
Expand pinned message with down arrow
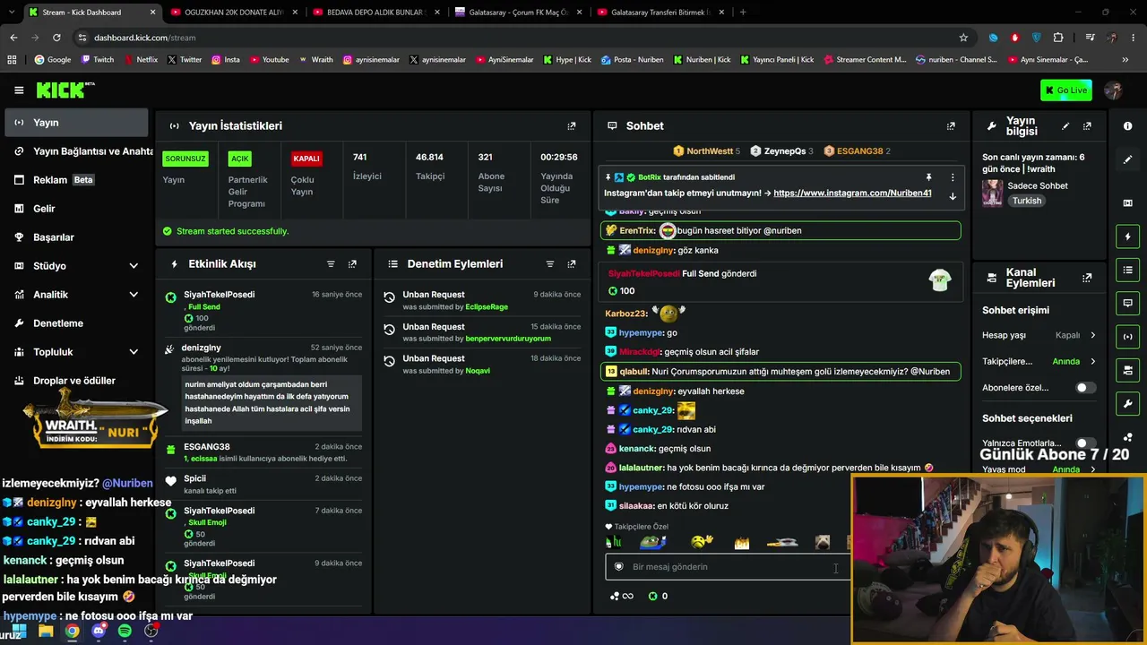point(953,196)
